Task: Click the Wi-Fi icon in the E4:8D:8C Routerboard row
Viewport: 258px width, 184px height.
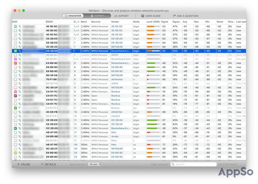Action: coord(20,63)
